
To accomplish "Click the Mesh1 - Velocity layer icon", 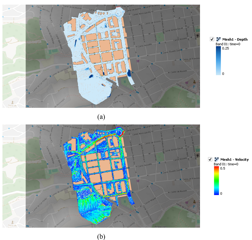I will (x=216, y=159).
